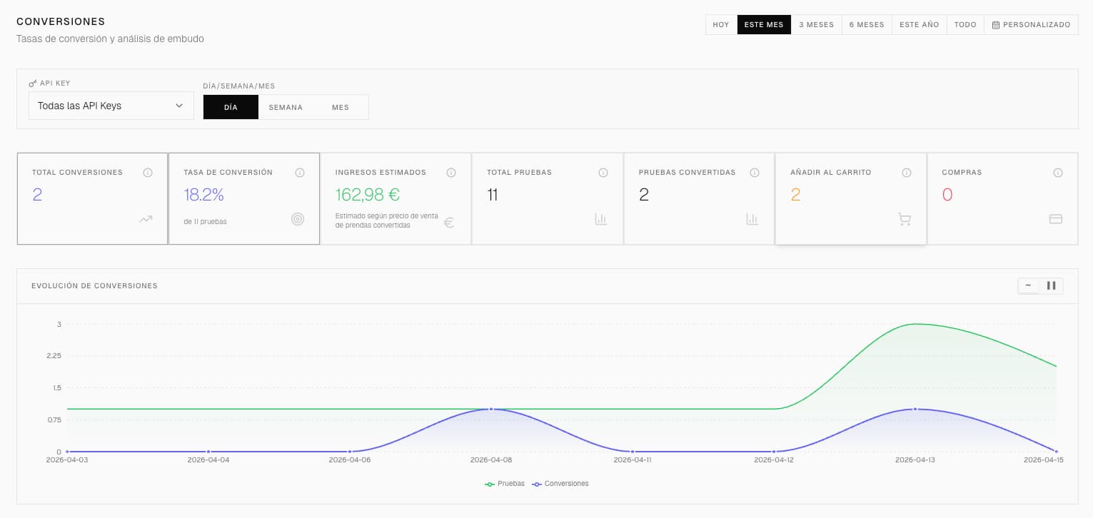This screenshot has height=518, width=1093.
Task: Click info icon on Ingresos Estimados card
Action: click(451, 173)
